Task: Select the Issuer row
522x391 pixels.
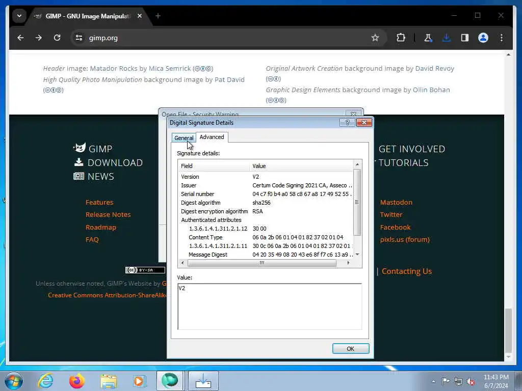Action: [266, 185]
